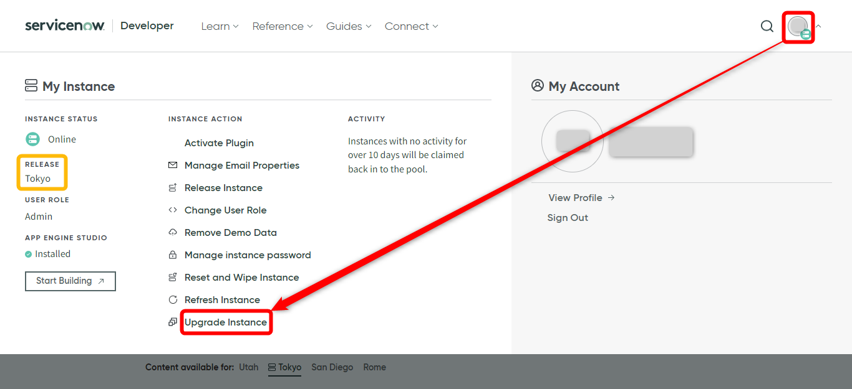852x389 pixels.
Task: Switch to the Utah content release tab
Action: 248,367
